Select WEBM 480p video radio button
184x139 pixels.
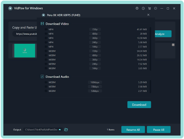pyautogui.click(x=46, y=55)
